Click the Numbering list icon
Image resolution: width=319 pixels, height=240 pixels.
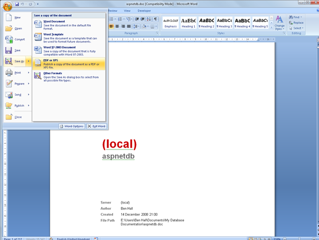121,19
